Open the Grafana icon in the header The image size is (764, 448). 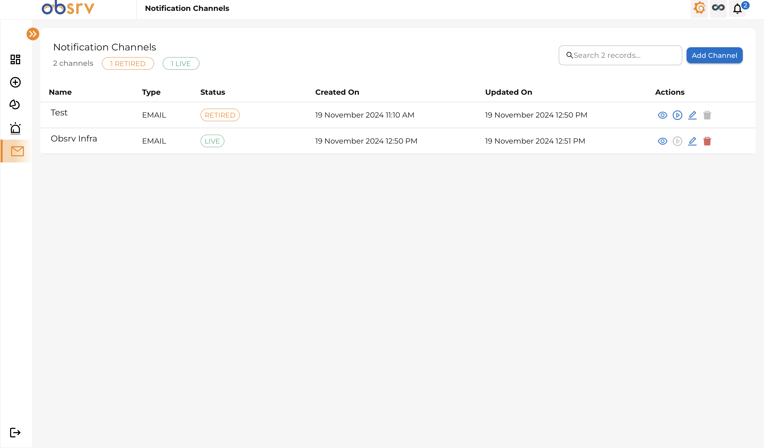(699, 8)
